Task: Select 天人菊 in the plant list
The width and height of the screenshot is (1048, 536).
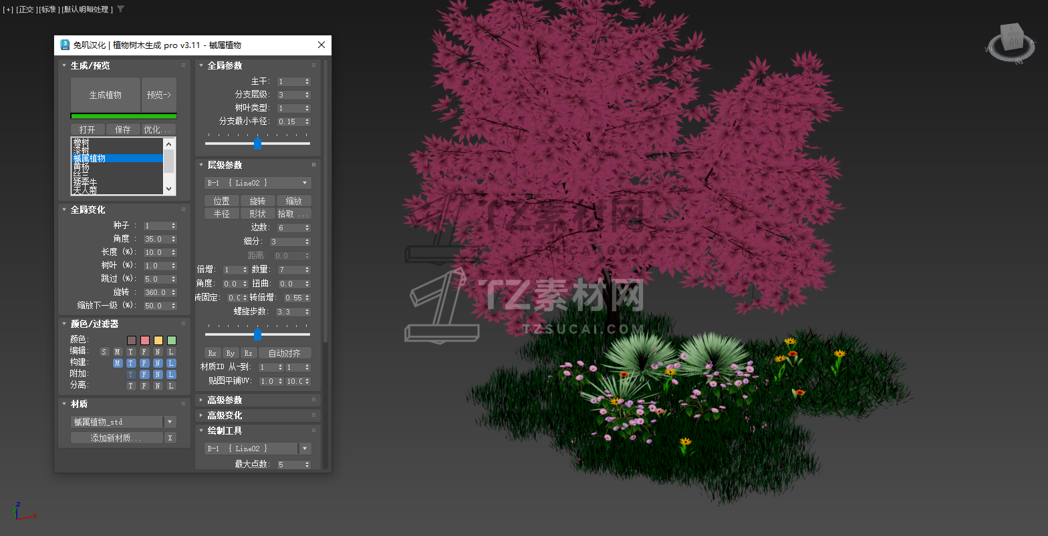Action: (x=85, y=190)
